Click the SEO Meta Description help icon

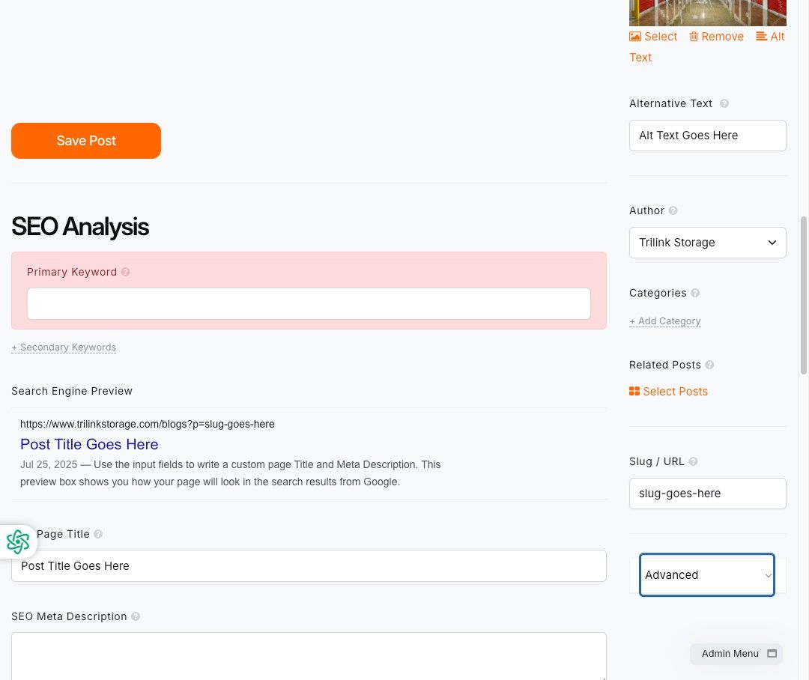click(x=135, y=616)
